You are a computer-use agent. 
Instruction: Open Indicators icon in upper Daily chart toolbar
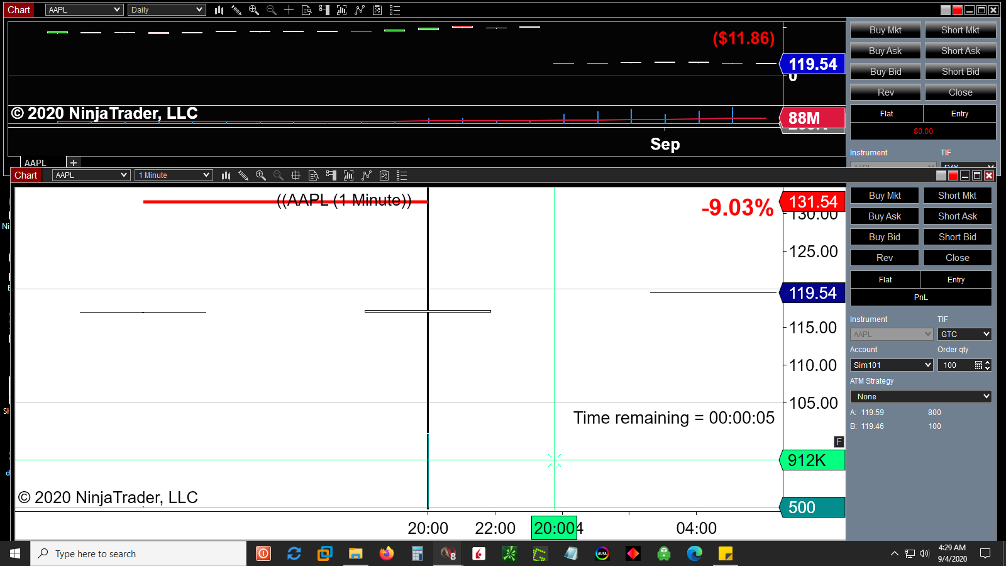click(x=342, y=10)
